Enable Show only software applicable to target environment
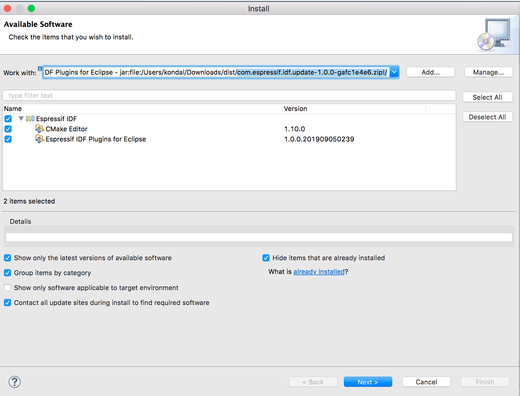The width and height of the screenshot is (520, 396). (7, 288)
